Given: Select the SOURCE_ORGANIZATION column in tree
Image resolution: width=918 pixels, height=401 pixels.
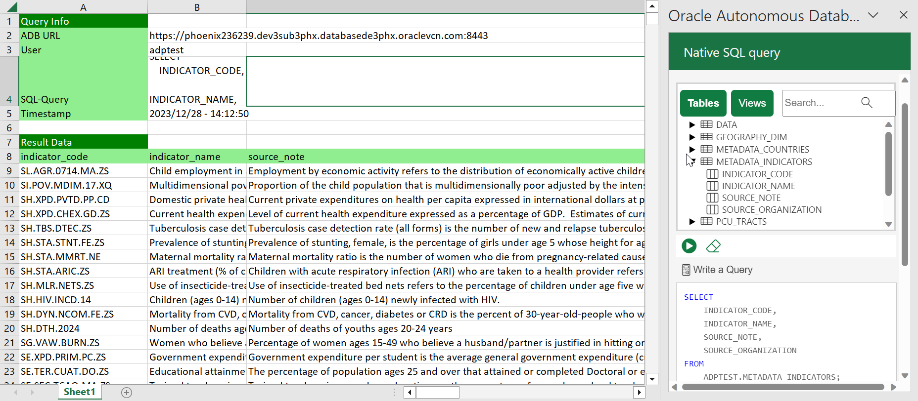Looking at the screenshot, I should tap(772, 209).
